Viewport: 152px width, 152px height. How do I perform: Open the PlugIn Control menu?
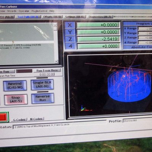(39, 11)
